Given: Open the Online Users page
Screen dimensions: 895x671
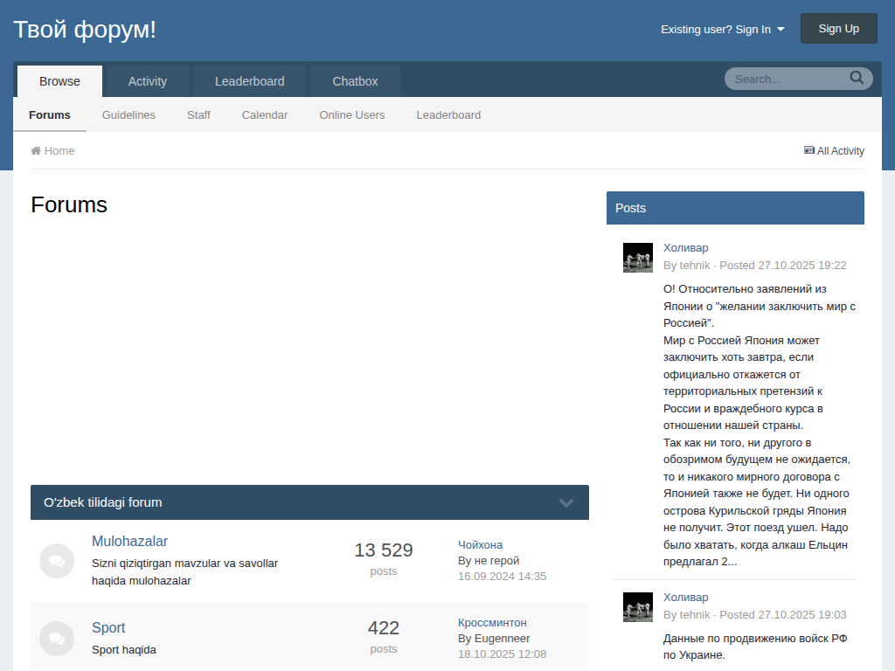Looking at the screenshot, I should 351,114.
